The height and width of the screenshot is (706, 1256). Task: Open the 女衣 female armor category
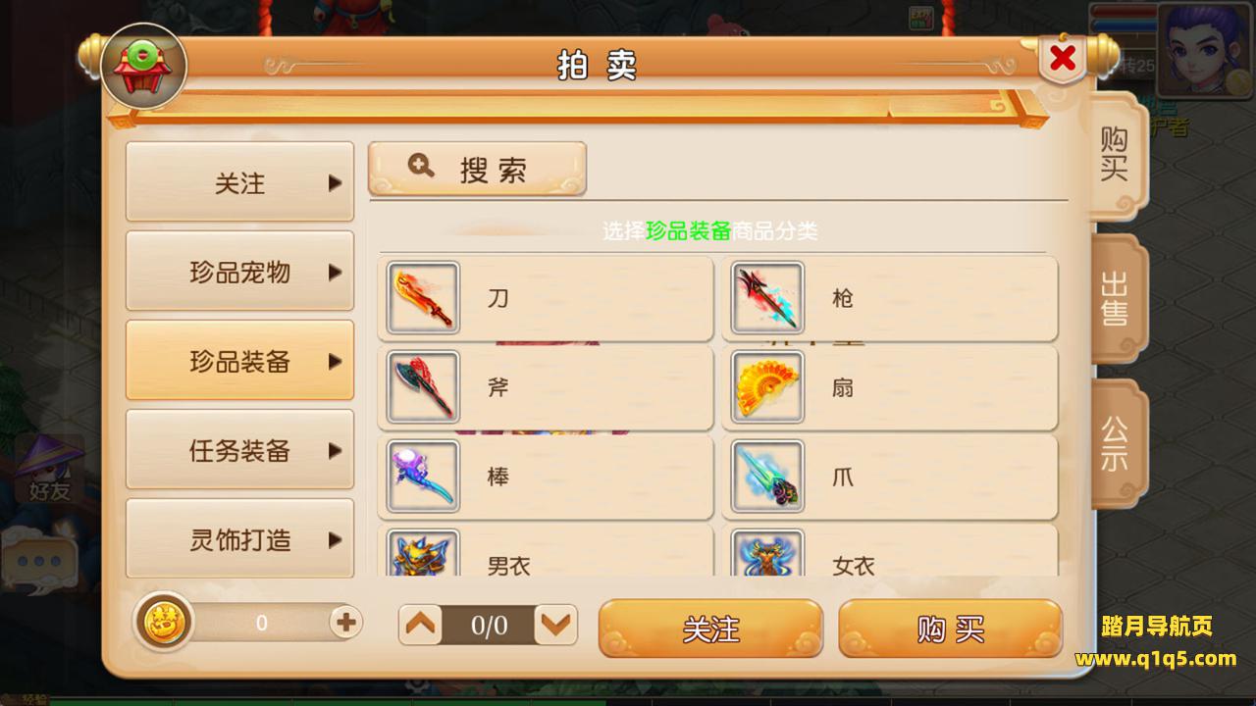pyautogui.click(x=890, y=551)
